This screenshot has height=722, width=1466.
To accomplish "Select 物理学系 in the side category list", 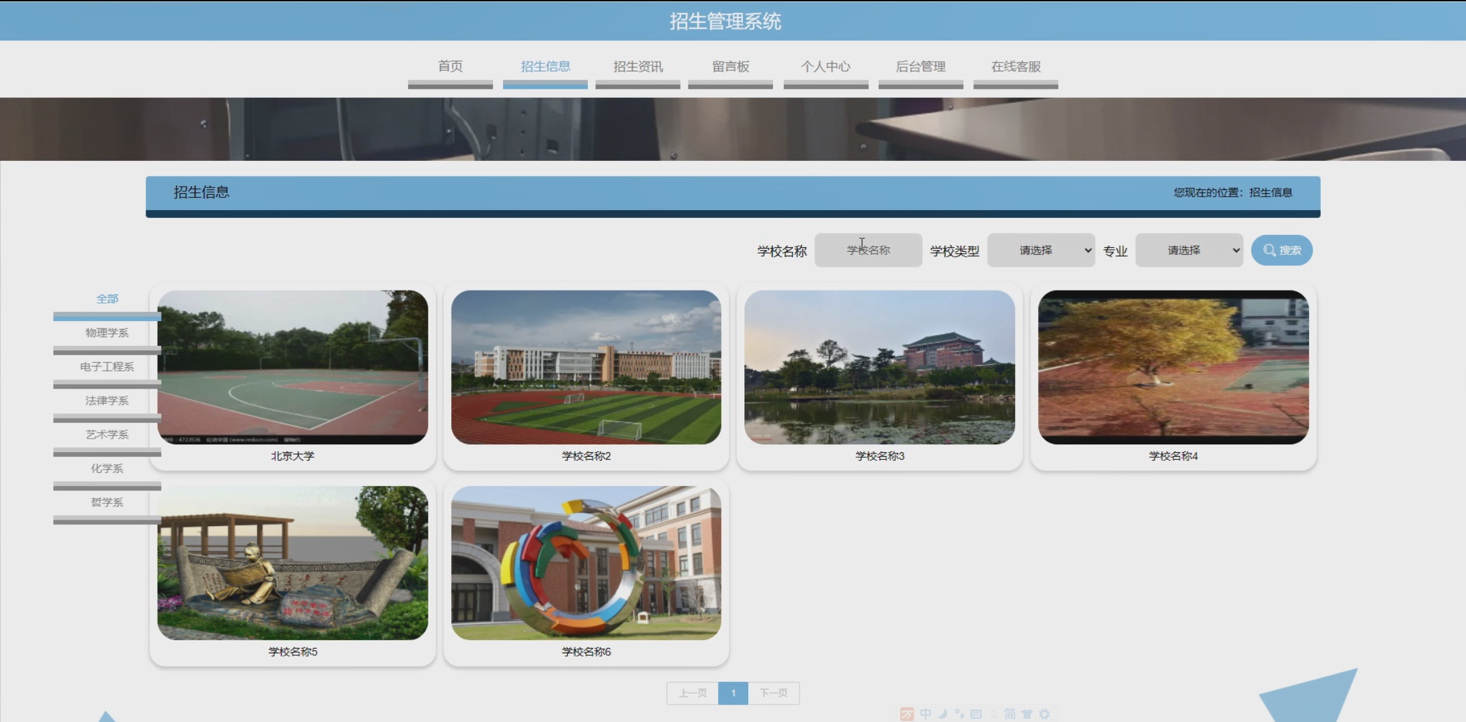I will 107,333.
